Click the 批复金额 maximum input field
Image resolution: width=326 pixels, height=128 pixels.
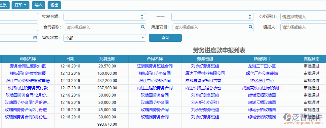pos(212,17)
